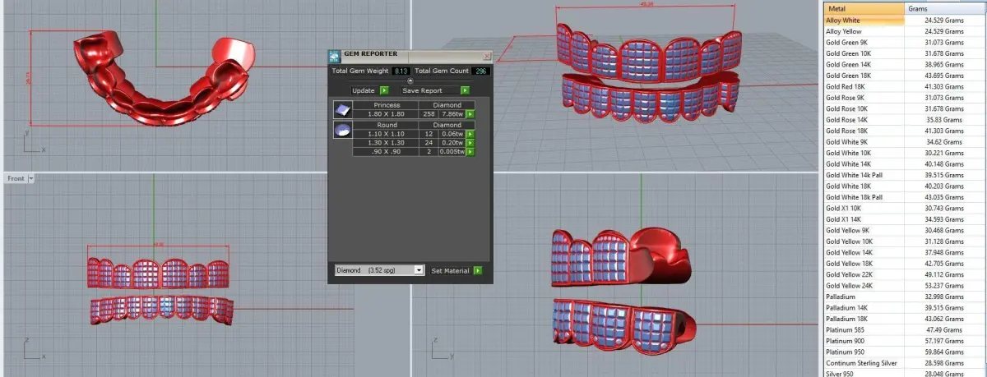The height and width of the screenshot is (377, 987).
Task: Click green arrow beside 0.06tw row
Action: [470, 134]
